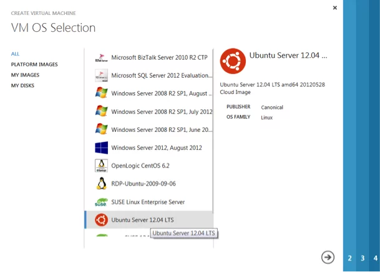Image resolution: width=380 pixels, height=272 pixels.
Task: Select Ubuntu Server 12.04 LTS list entry
Action: point(149,220)
